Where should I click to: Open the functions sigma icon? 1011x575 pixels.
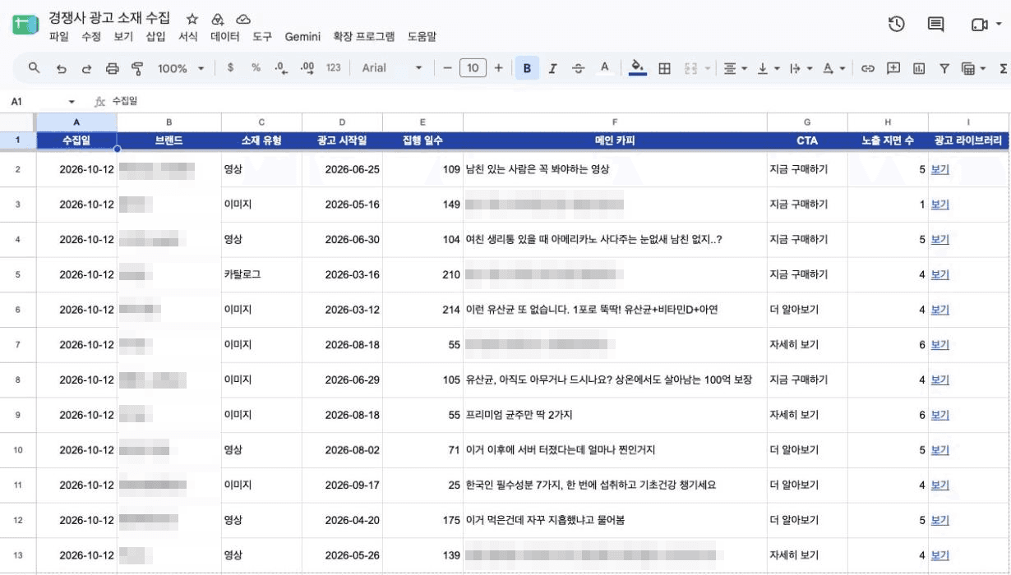click(1004, 68)
